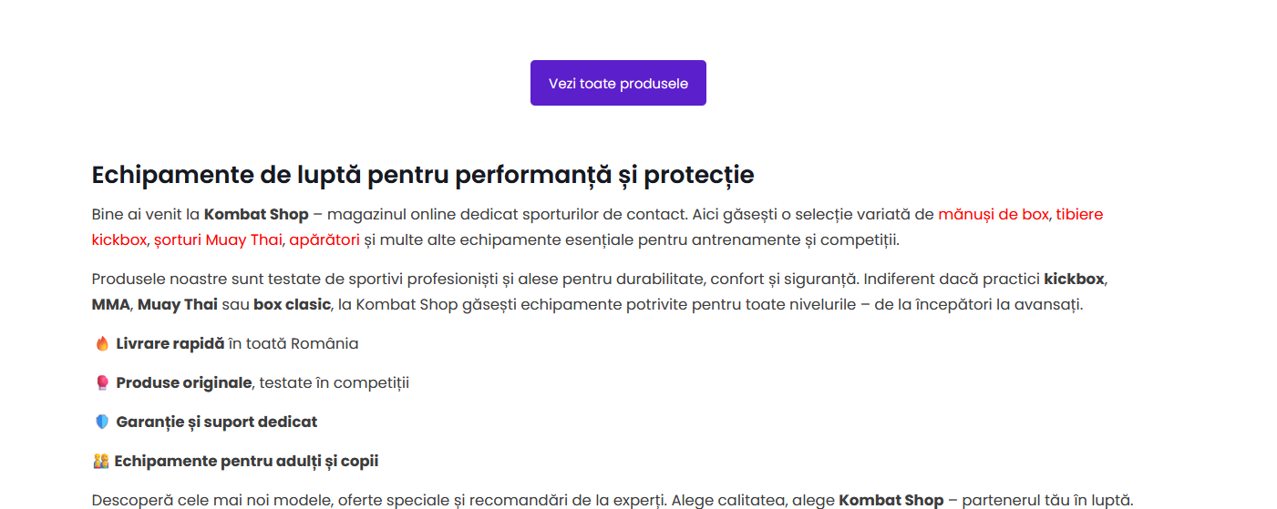The width and height of the screenshot is (1277, 509).
Task: Click the Echipamente pentru adulți și copii text
Action: (x=246, y=462)
